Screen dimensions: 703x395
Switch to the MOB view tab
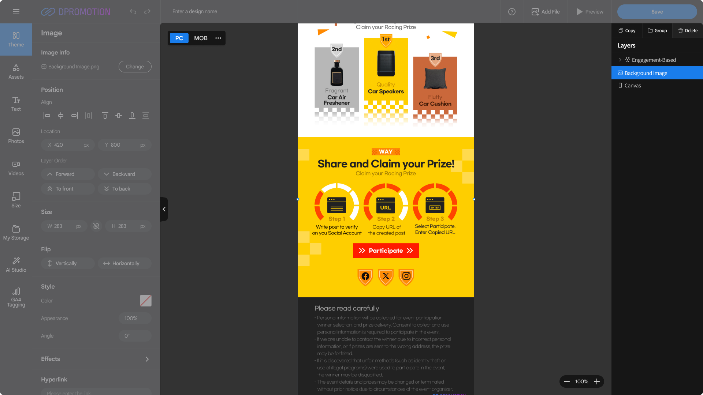point(201,38)
